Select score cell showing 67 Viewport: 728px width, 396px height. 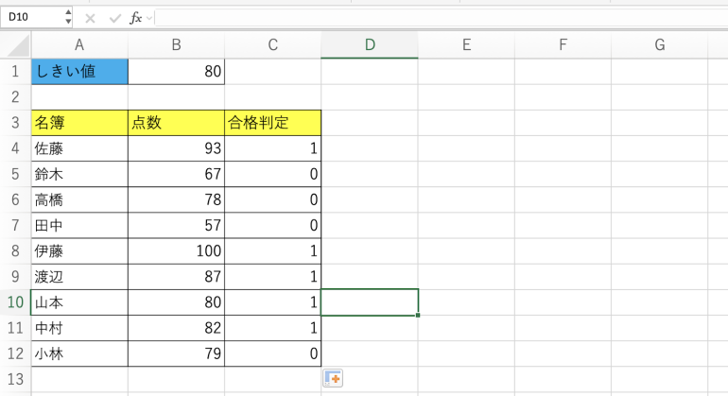click(x=176, y=174)
